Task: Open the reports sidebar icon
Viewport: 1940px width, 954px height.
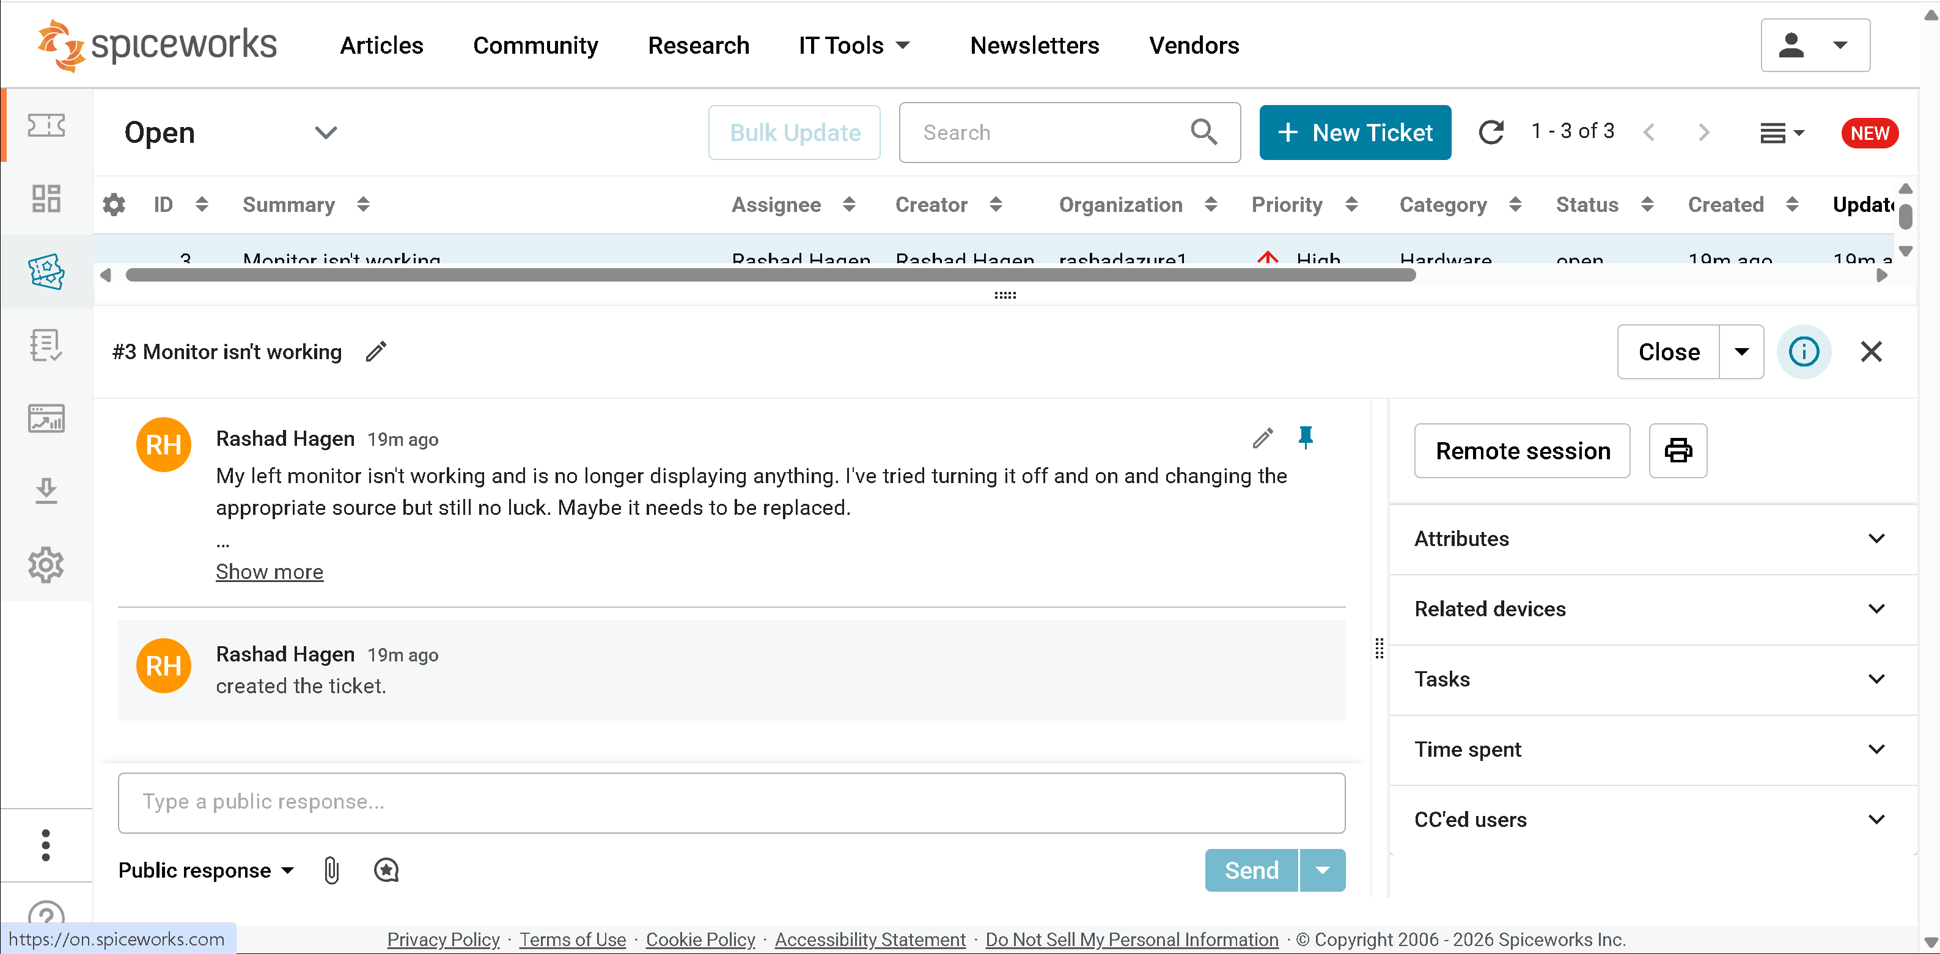Action: click(46, 419)
